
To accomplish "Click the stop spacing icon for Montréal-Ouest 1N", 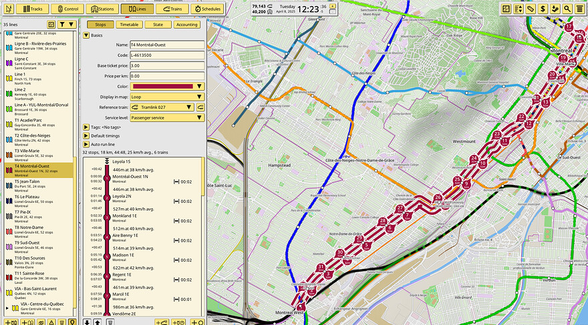I will (176, 182).
